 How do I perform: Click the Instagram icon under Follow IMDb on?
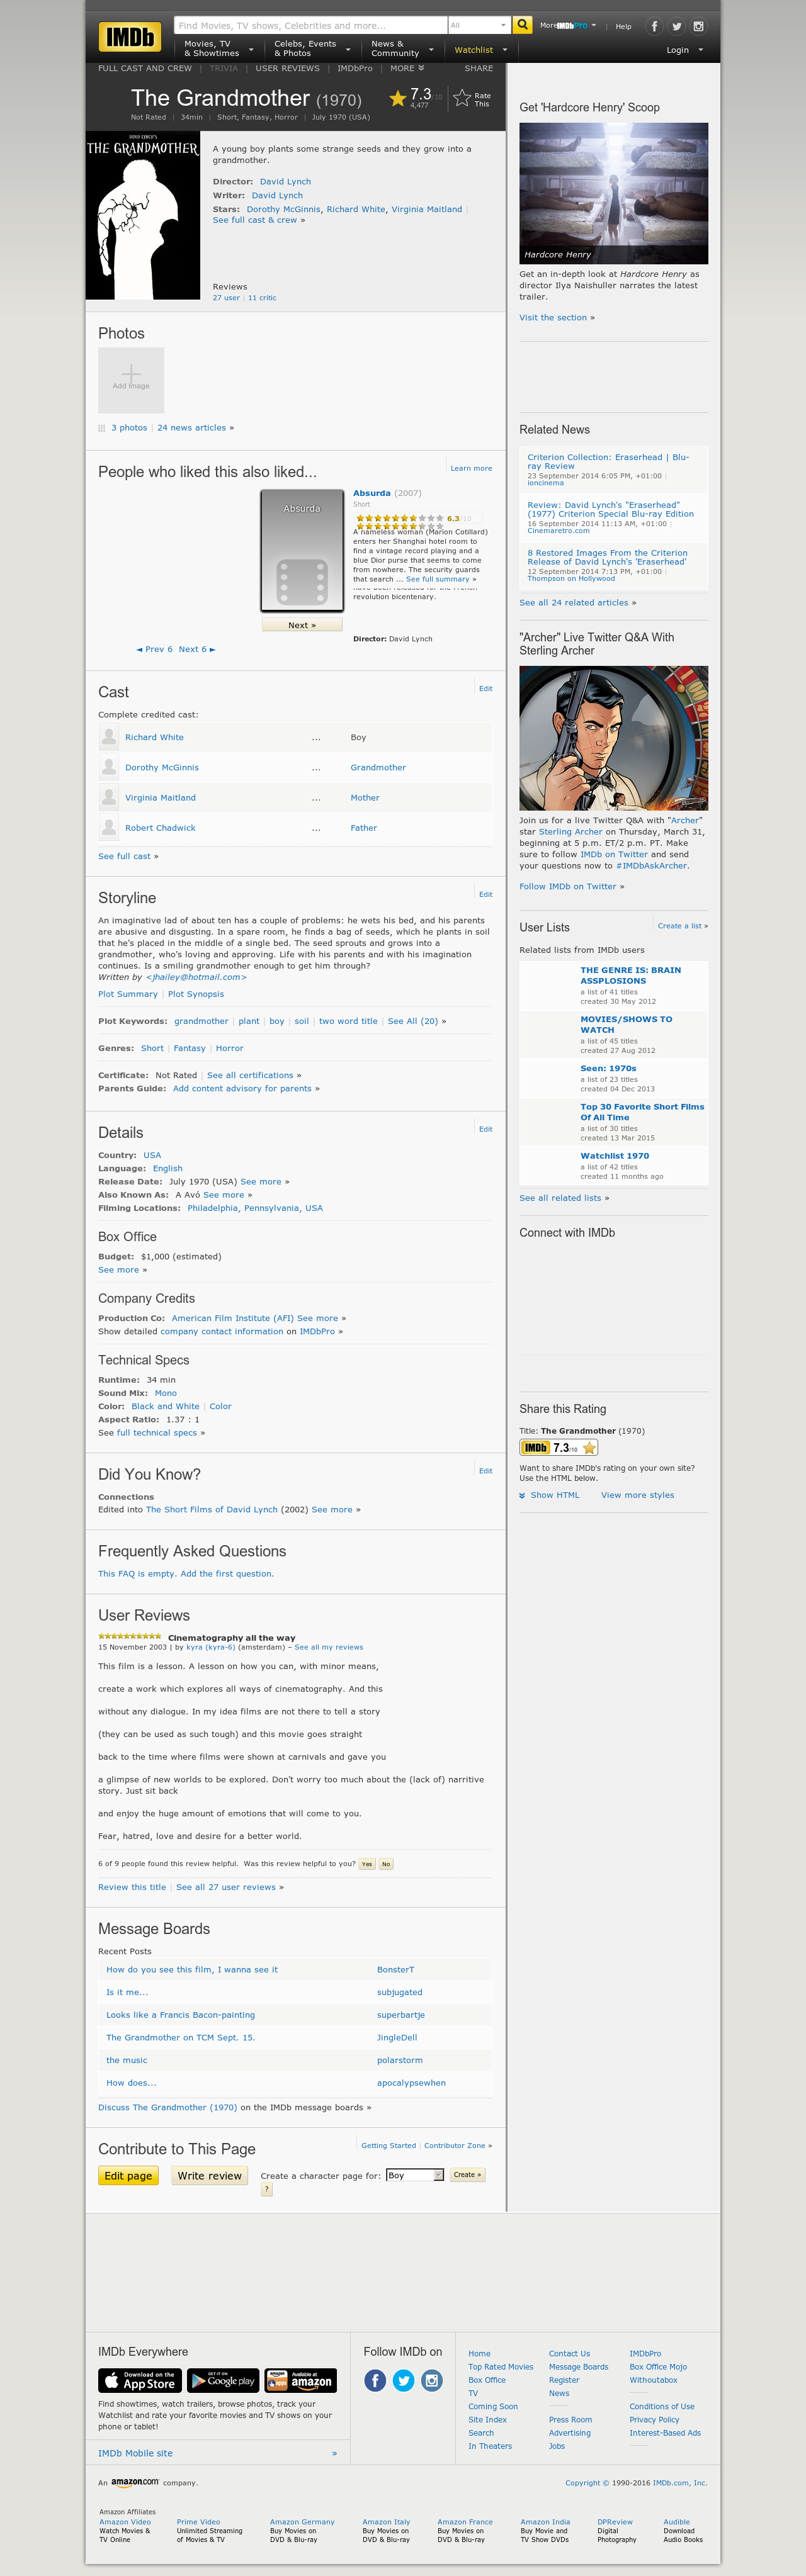click(x=432, y=2381)
